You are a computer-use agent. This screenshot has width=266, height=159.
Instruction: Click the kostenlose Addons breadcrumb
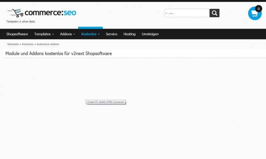tap(48, 44)
